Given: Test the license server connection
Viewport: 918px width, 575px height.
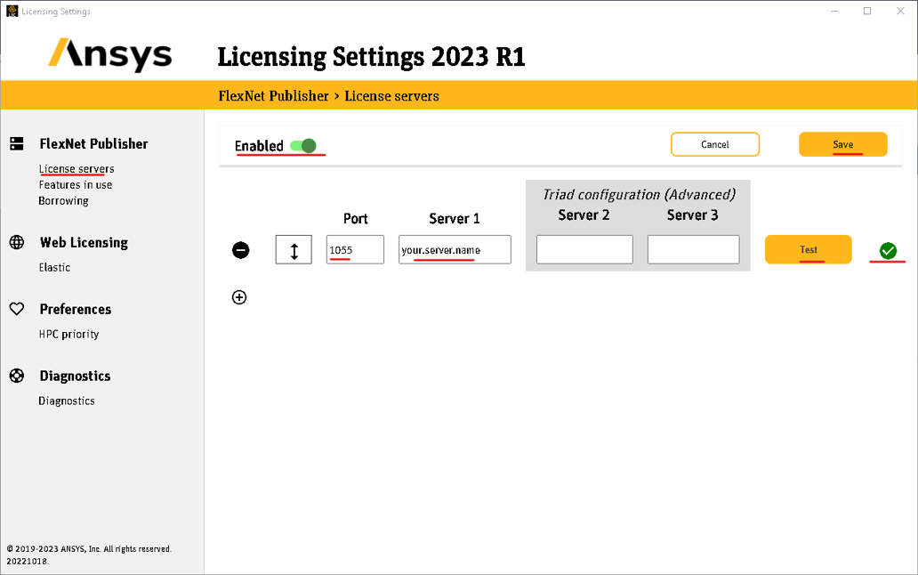Looking at the screenshot, I should click(808, 250).
